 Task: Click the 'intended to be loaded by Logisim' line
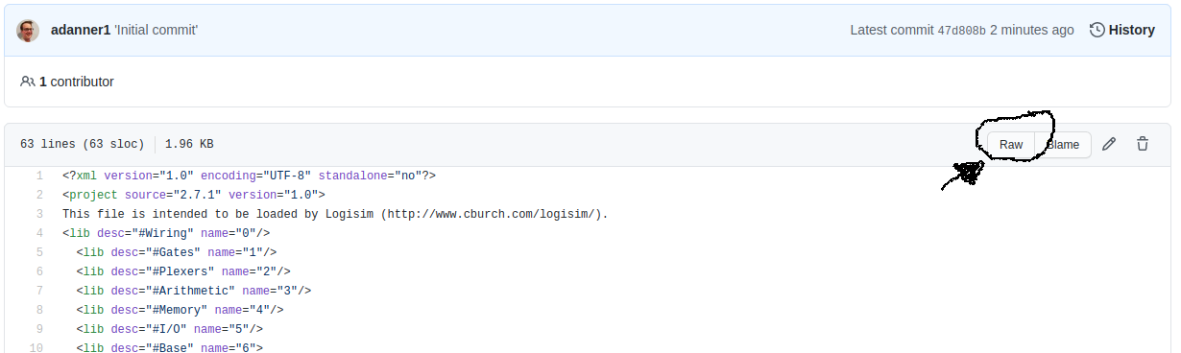335,214
